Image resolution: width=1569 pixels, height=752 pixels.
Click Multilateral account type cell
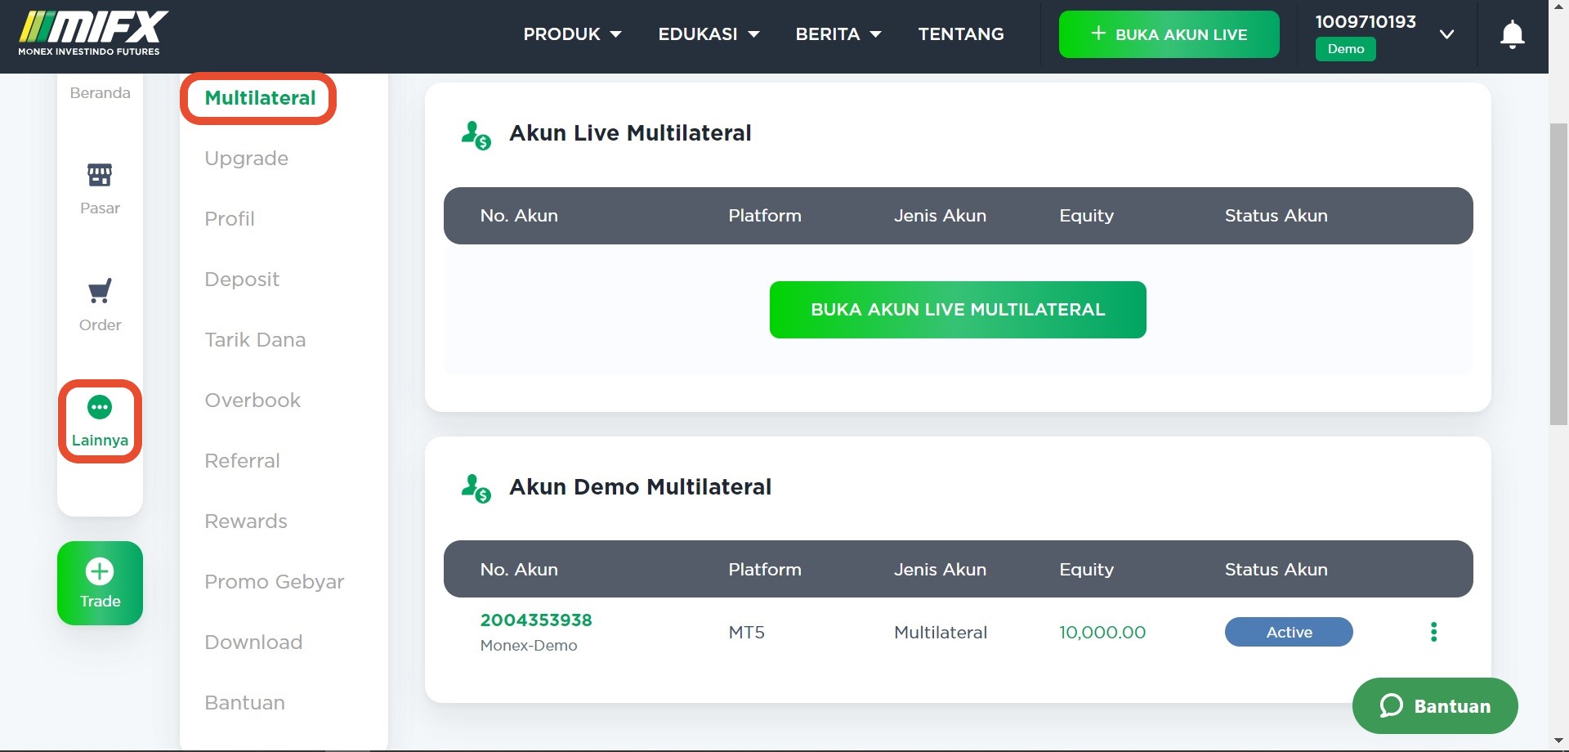pyautogui.click(x=941, y=633)
